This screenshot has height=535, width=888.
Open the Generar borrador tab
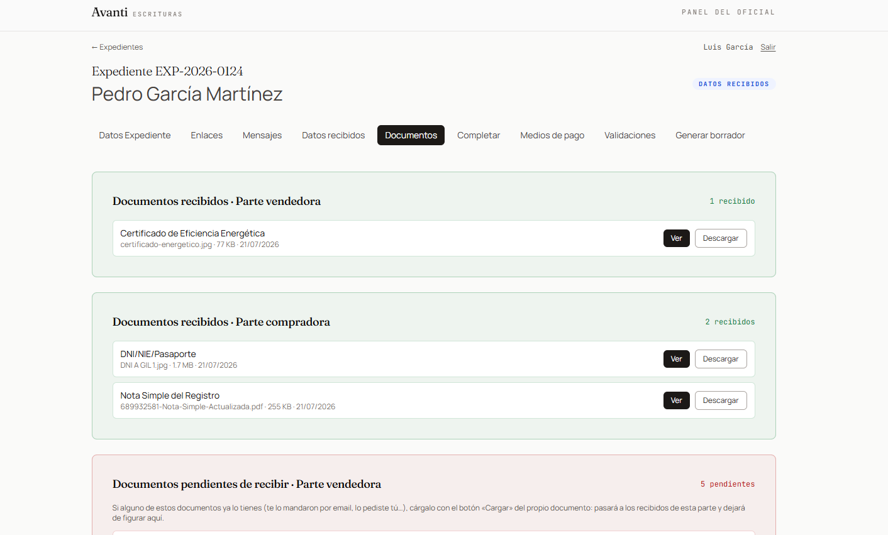tap(710, 135)
